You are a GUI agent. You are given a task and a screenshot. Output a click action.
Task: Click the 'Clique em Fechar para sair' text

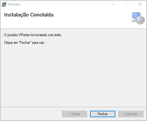[24, 43]
